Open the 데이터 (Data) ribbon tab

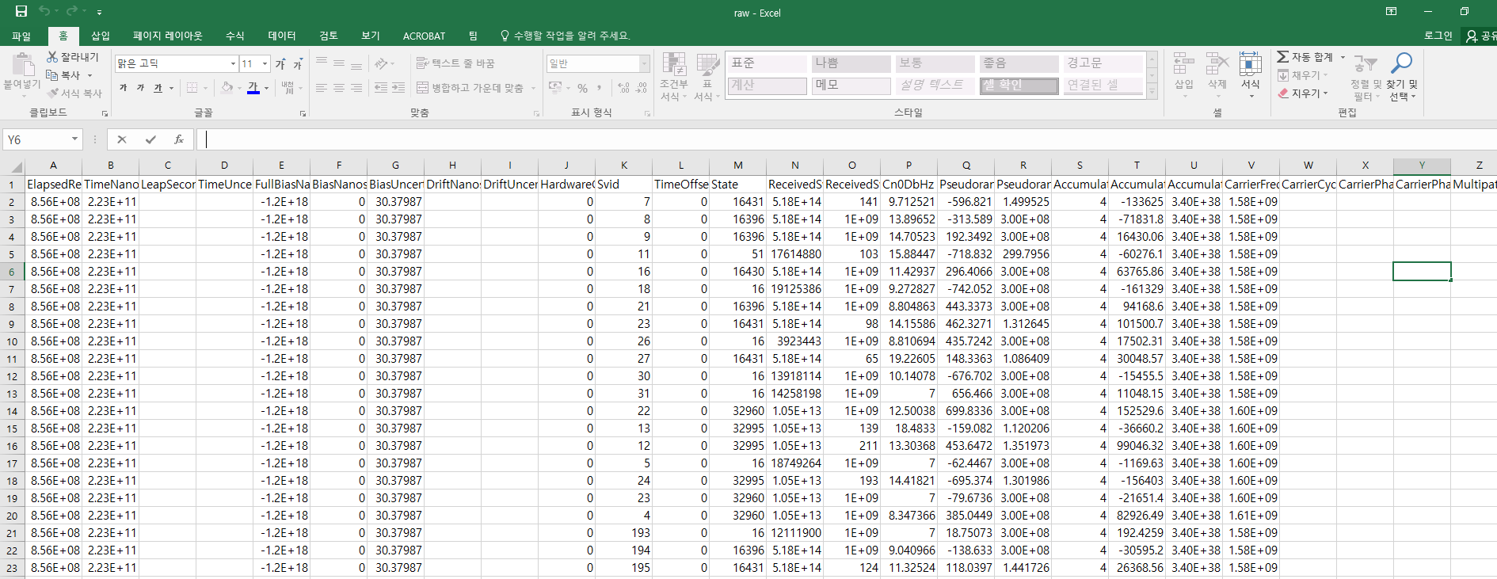281,36
